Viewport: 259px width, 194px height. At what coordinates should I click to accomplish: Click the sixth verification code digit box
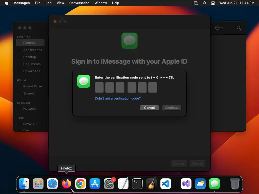[x=153, y=87]
